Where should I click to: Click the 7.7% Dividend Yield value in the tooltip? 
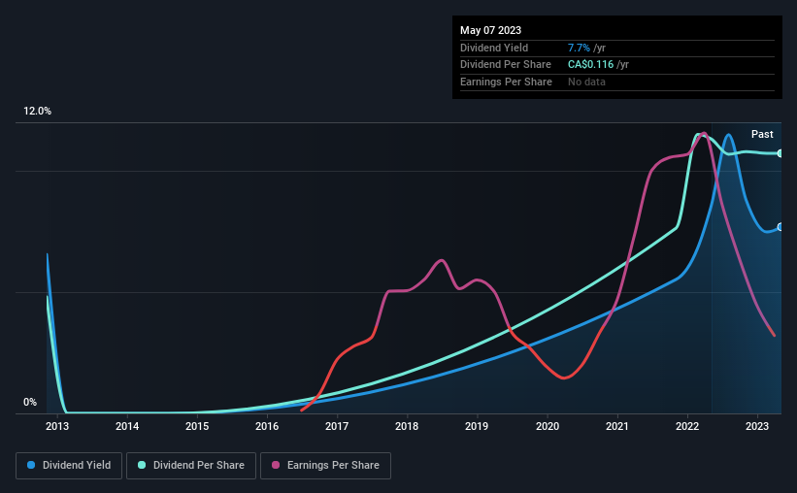point(579,48)
